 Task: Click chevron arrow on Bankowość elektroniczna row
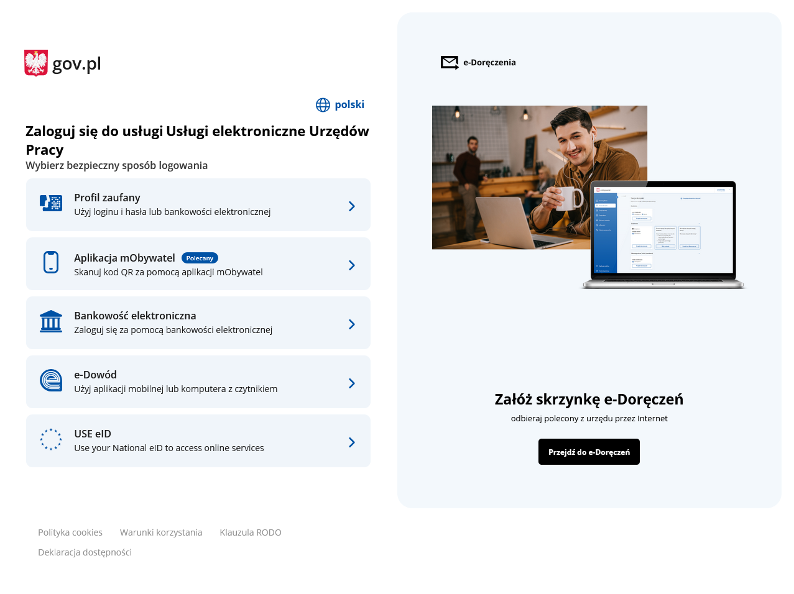[x=352, y=324]
